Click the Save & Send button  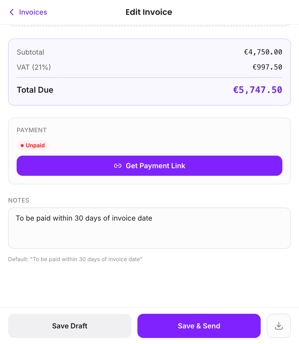(199, 326)
